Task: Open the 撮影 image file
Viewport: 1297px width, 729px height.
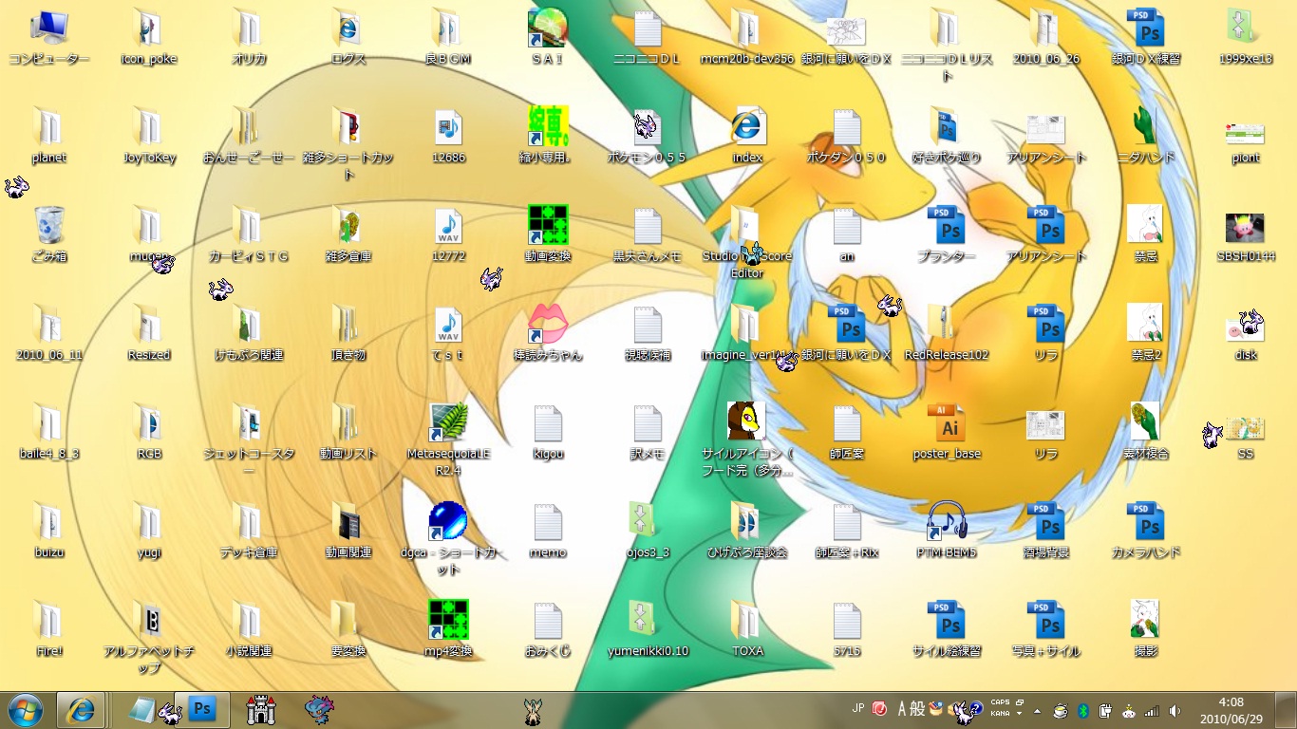Action: click(1146, 630)
